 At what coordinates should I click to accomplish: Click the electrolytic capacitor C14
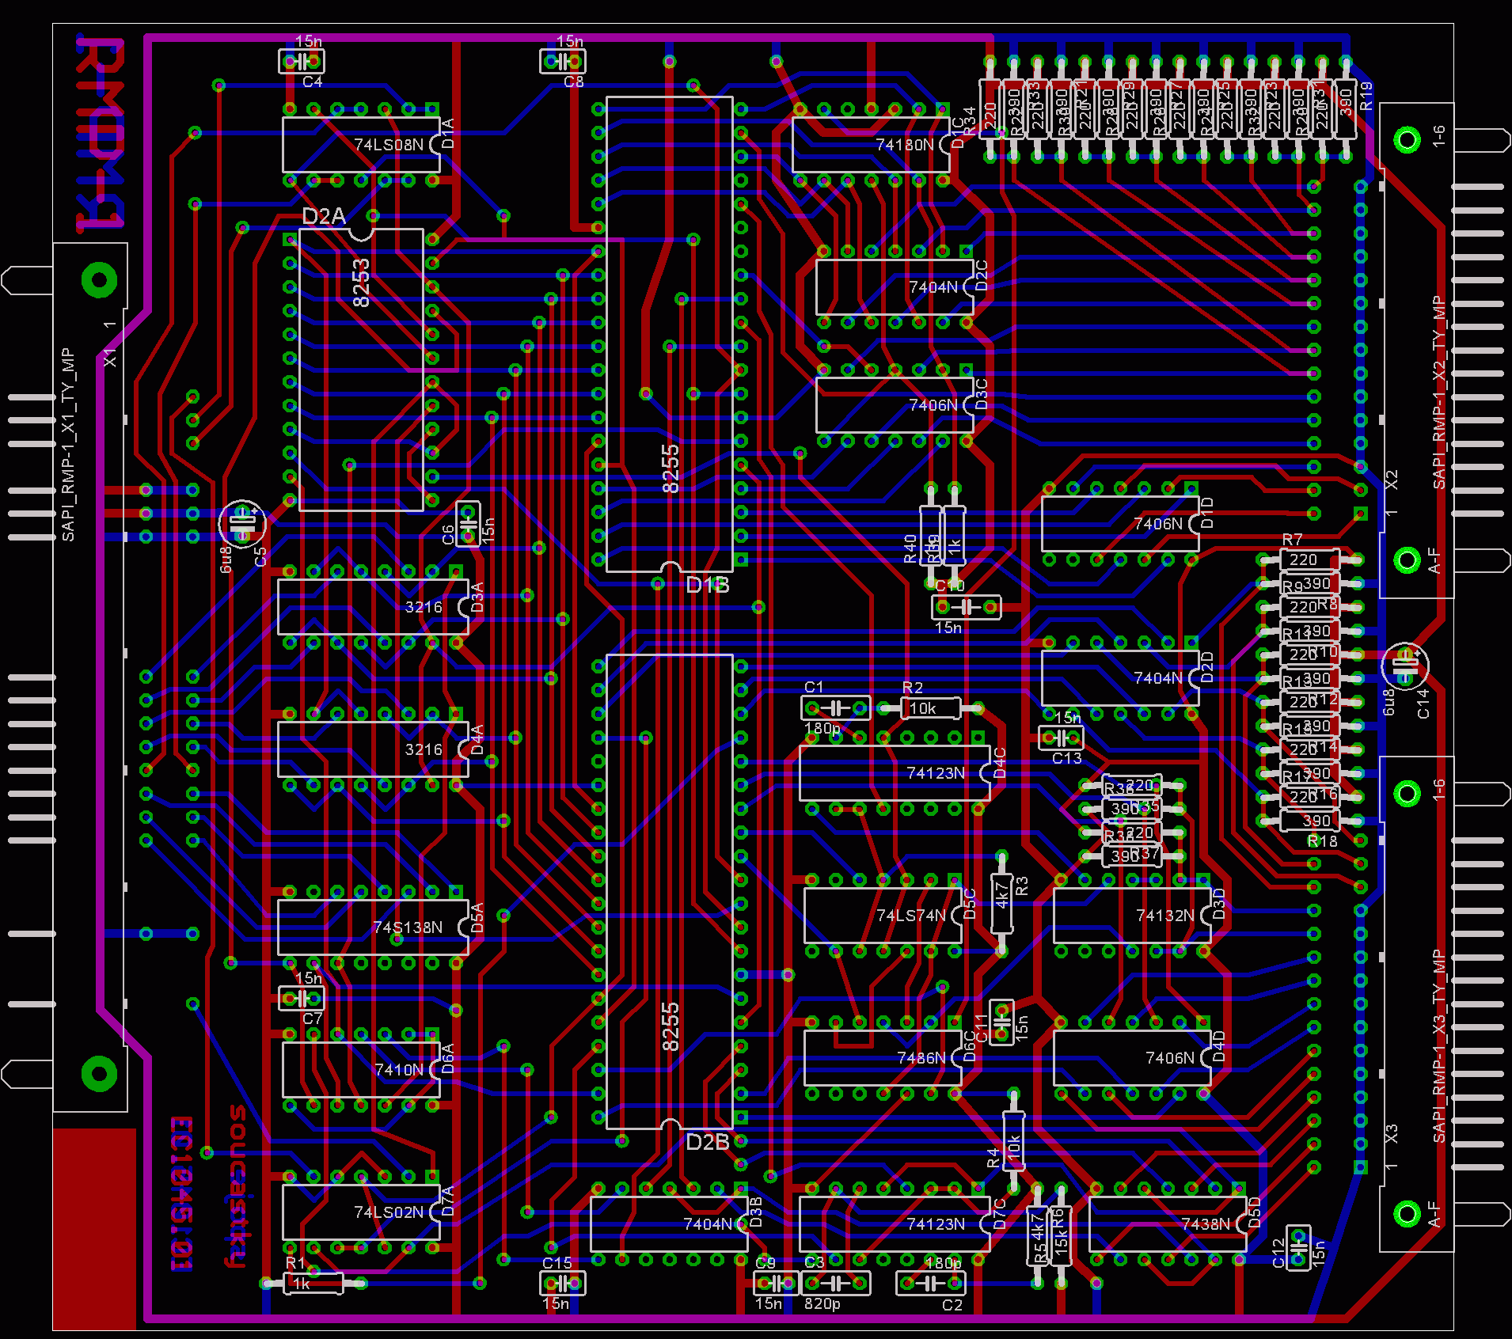1404,666
